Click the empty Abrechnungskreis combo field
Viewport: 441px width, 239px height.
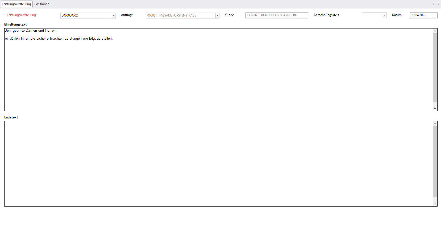point(372,15)
